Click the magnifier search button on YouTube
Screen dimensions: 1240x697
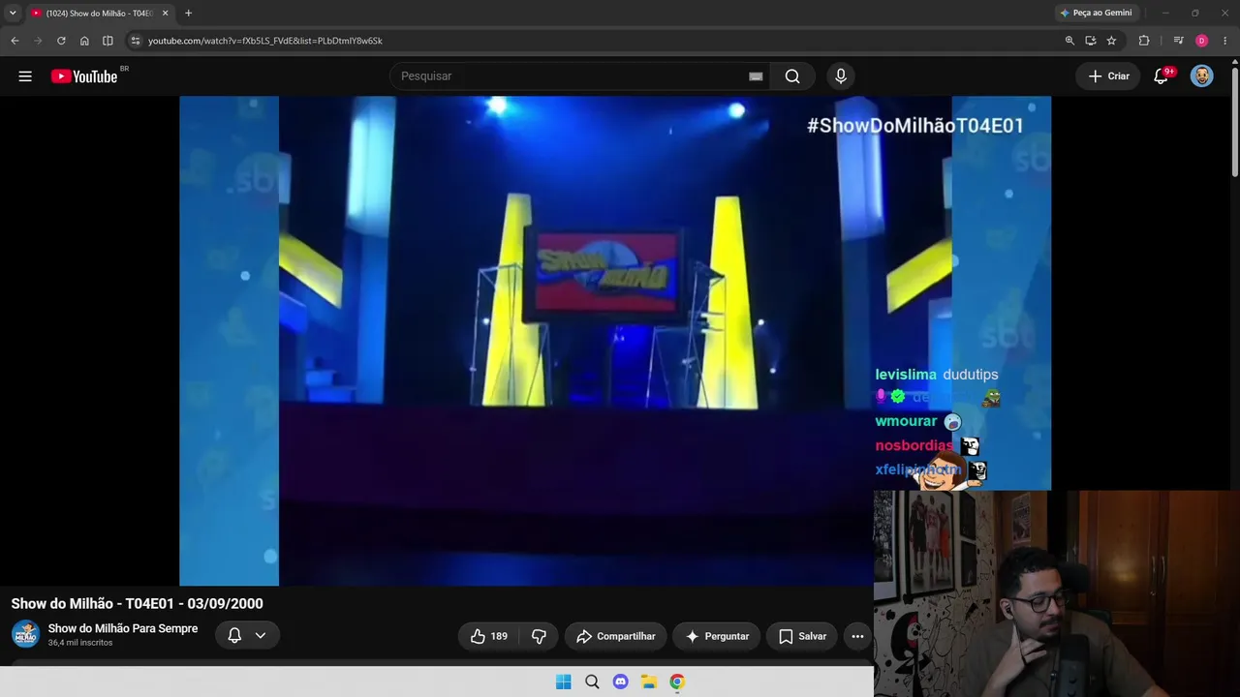[792, 76]
